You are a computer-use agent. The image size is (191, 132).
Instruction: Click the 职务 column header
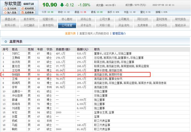point(97,49)
